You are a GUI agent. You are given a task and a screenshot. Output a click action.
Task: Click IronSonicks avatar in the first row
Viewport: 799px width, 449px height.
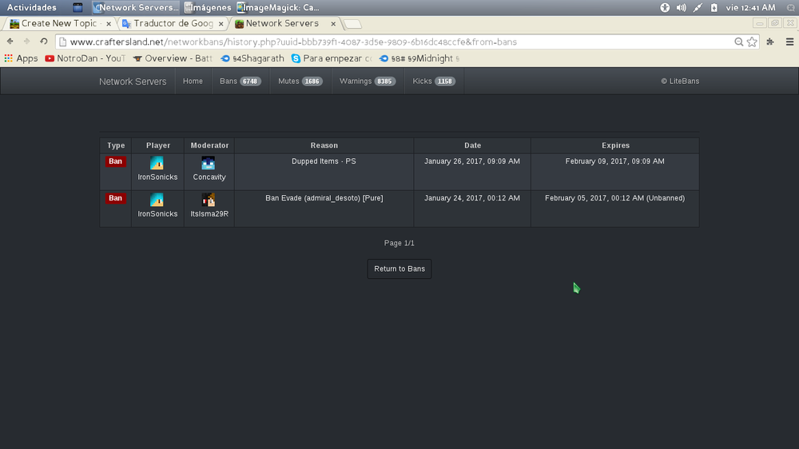click(x=157, y=163)
